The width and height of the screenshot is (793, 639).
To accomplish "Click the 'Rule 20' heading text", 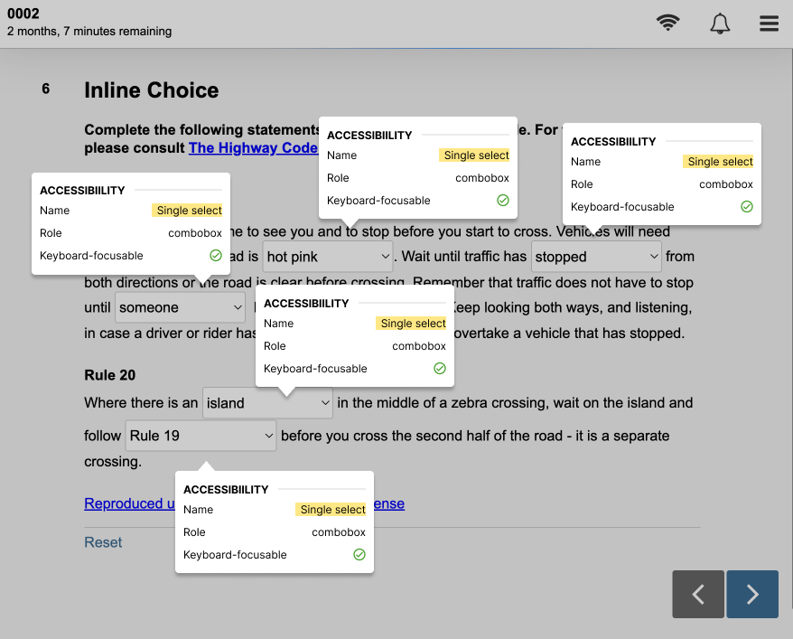I will (110, 375).
